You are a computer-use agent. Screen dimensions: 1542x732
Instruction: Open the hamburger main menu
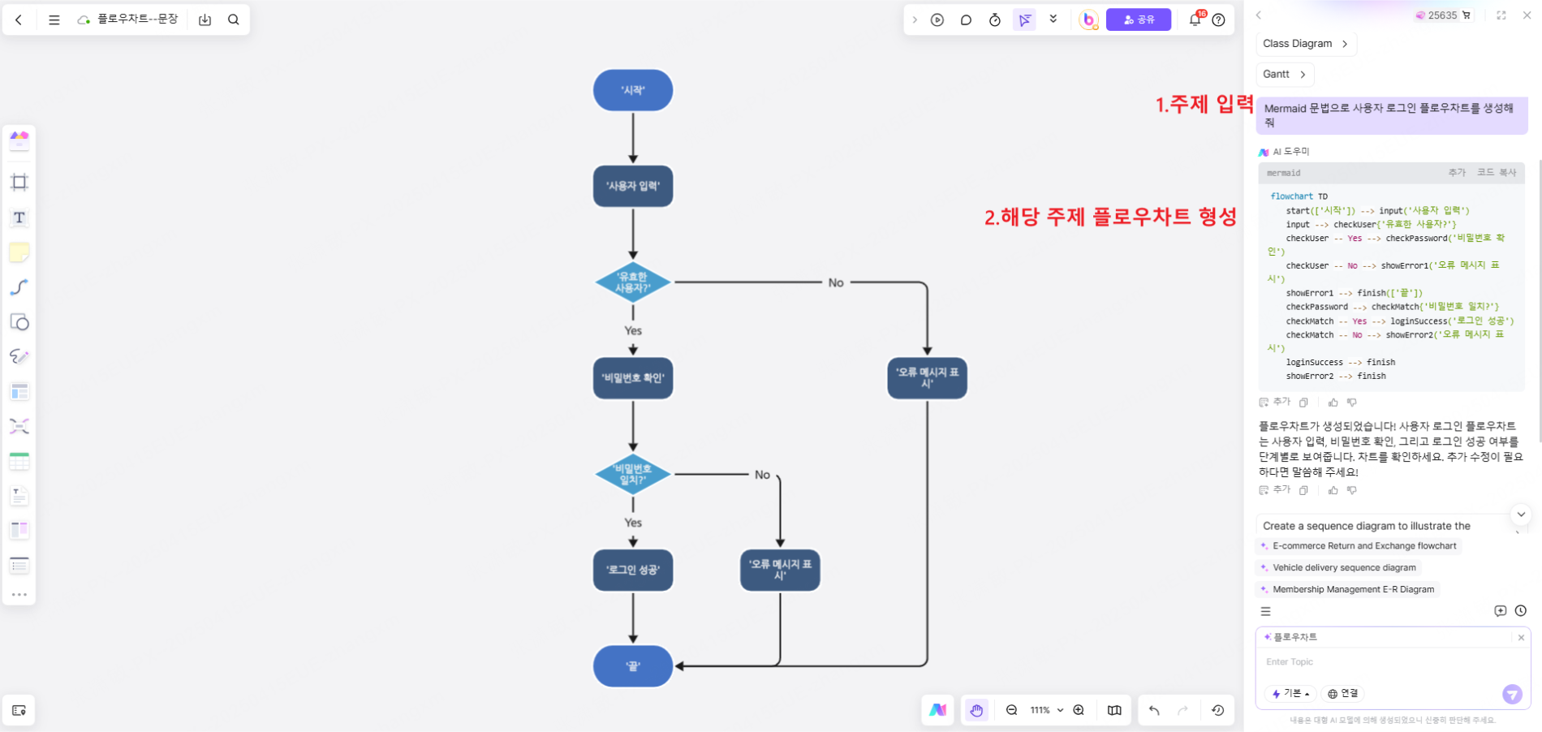pos(54,19)
